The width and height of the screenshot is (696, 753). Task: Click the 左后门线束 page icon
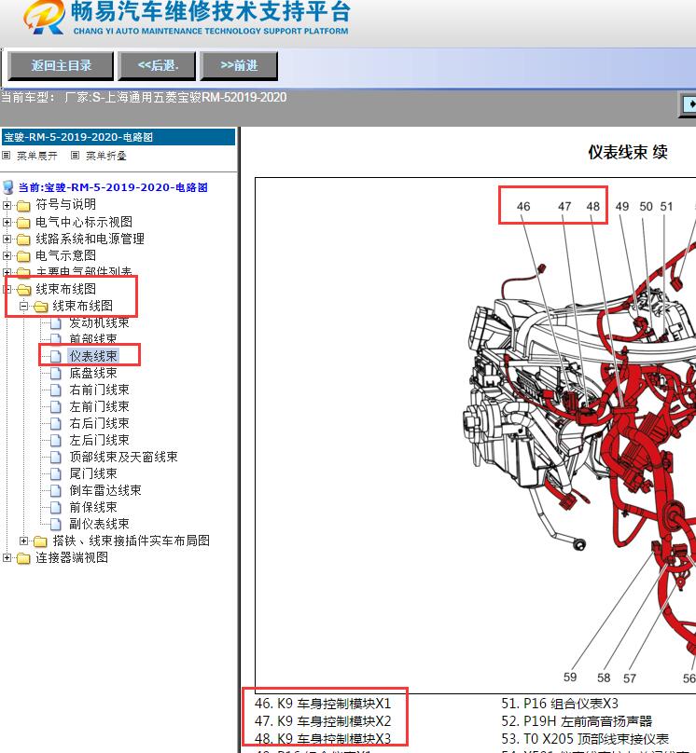point(56,441)
